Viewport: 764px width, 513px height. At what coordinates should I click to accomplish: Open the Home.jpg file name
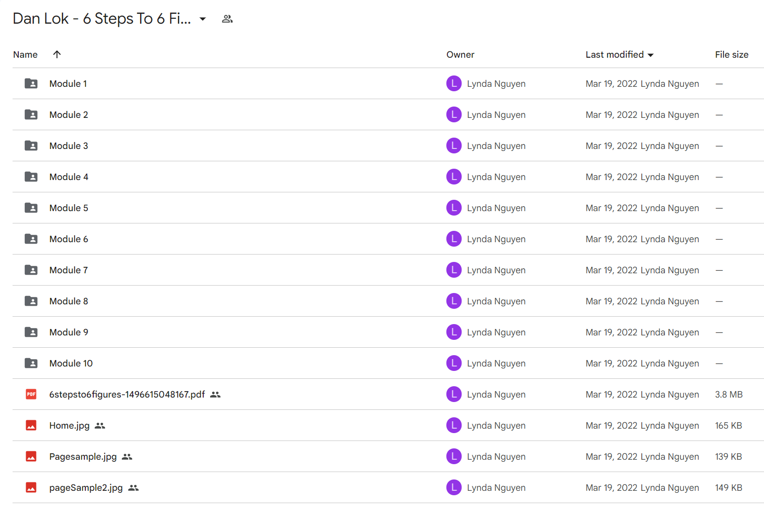70,426
